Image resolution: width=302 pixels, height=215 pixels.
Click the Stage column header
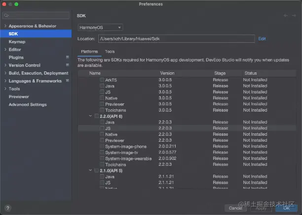click(220, 73)
